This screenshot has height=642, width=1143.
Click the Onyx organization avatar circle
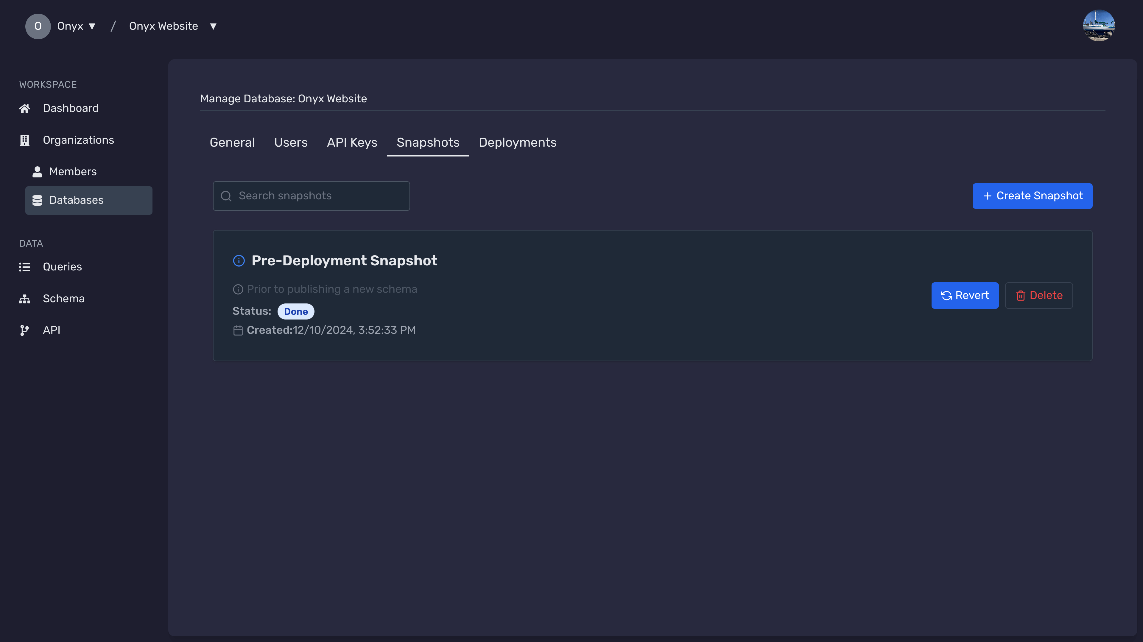[x=38, y=26]
